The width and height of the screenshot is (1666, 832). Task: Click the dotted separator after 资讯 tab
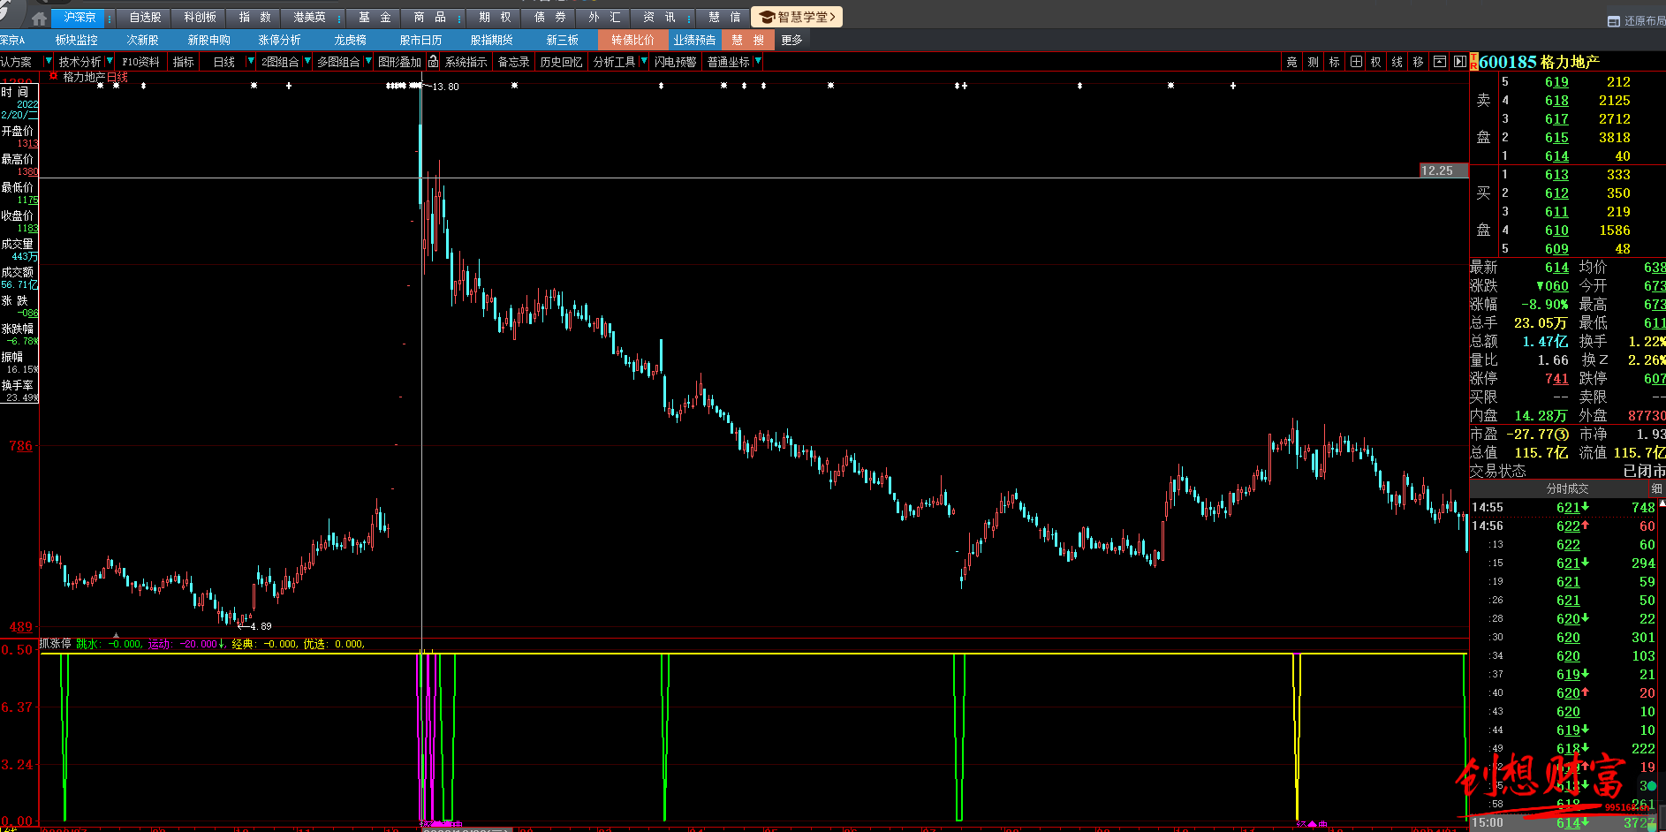tap(689, 18)
